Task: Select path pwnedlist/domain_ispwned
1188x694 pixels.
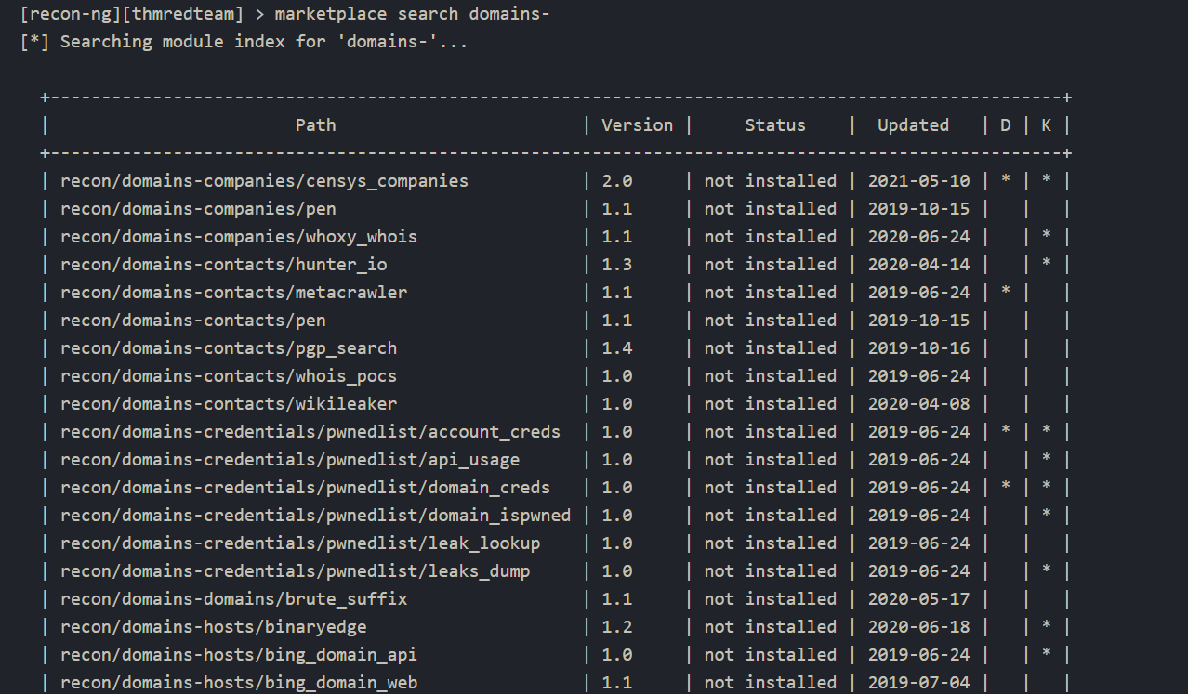Action: [x=315, y=516]
